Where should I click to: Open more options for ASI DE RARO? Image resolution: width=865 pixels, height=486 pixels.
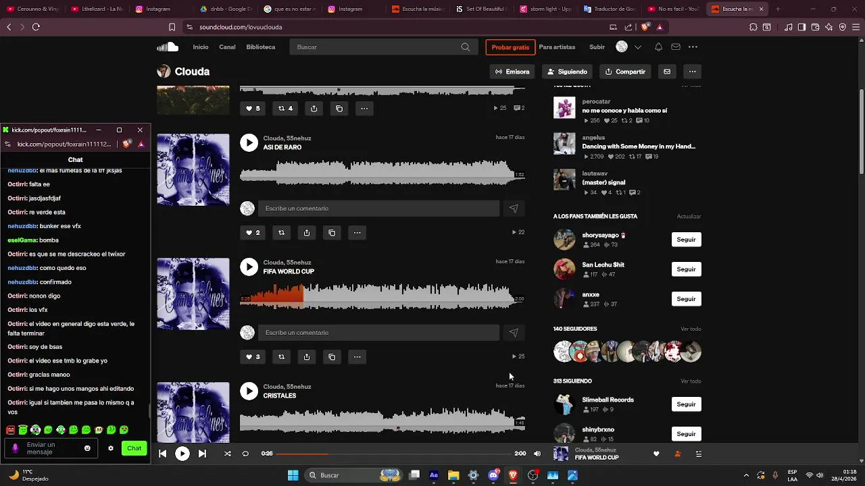tap(357, 233)
